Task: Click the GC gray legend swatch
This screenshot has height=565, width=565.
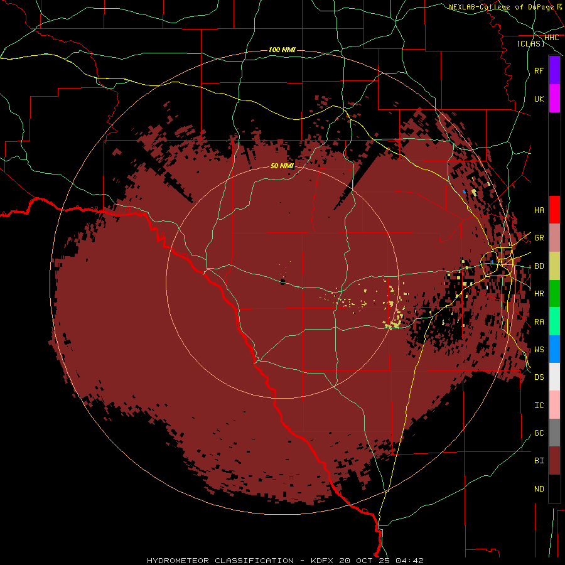Action: [x=554, y=433]
